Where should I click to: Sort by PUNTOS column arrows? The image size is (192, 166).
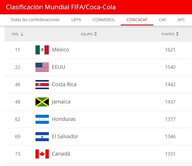[177, 34]
